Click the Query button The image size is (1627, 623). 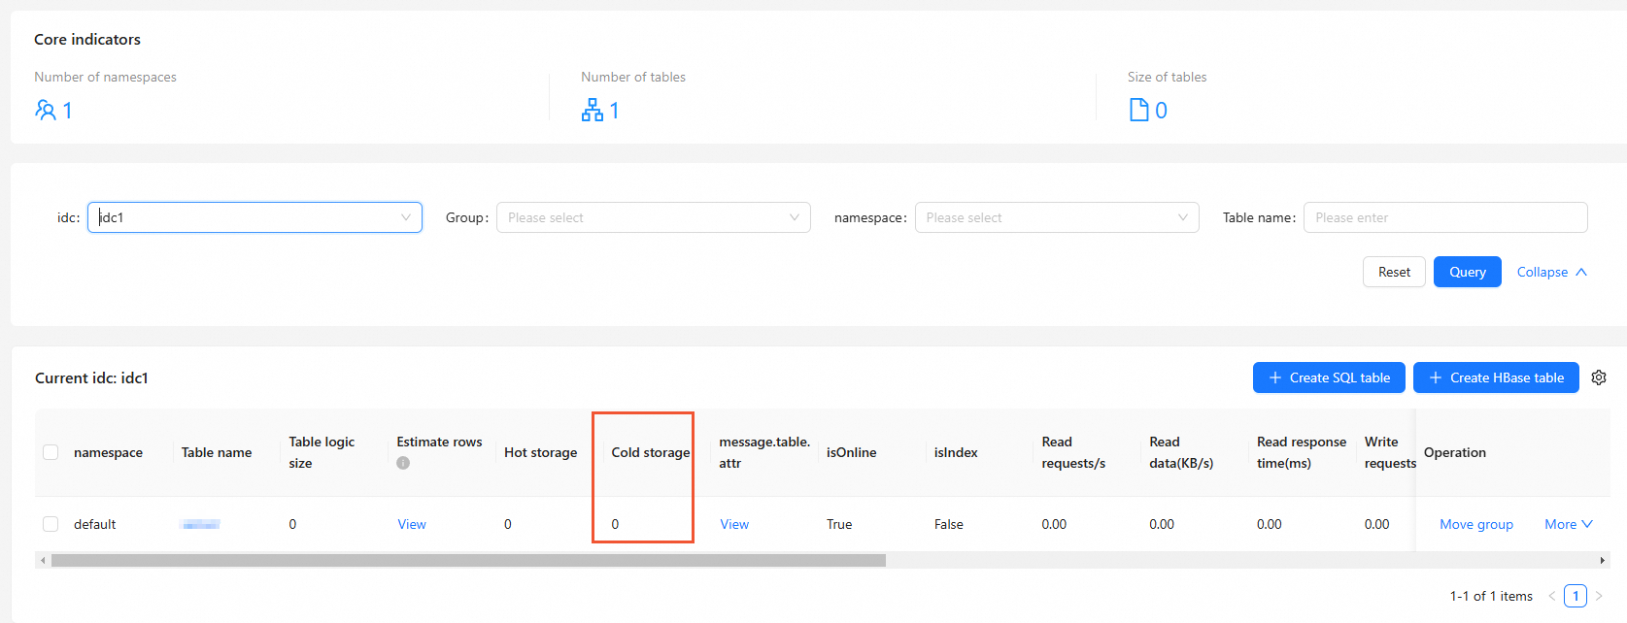[x=1468, y=272]
